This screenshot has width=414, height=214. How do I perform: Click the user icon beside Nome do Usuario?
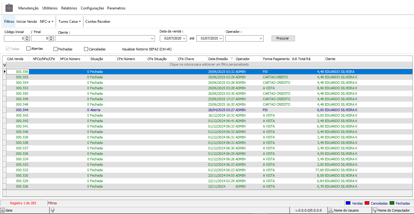(331, 210)
